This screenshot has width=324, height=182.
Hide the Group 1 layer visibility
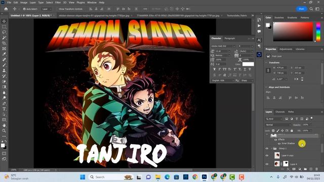point(267,148)
